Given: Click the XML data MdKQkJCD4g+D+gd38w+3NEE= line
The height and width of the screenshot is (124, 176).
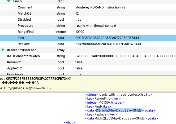Looking at the screenshot, I should (122, 118).
